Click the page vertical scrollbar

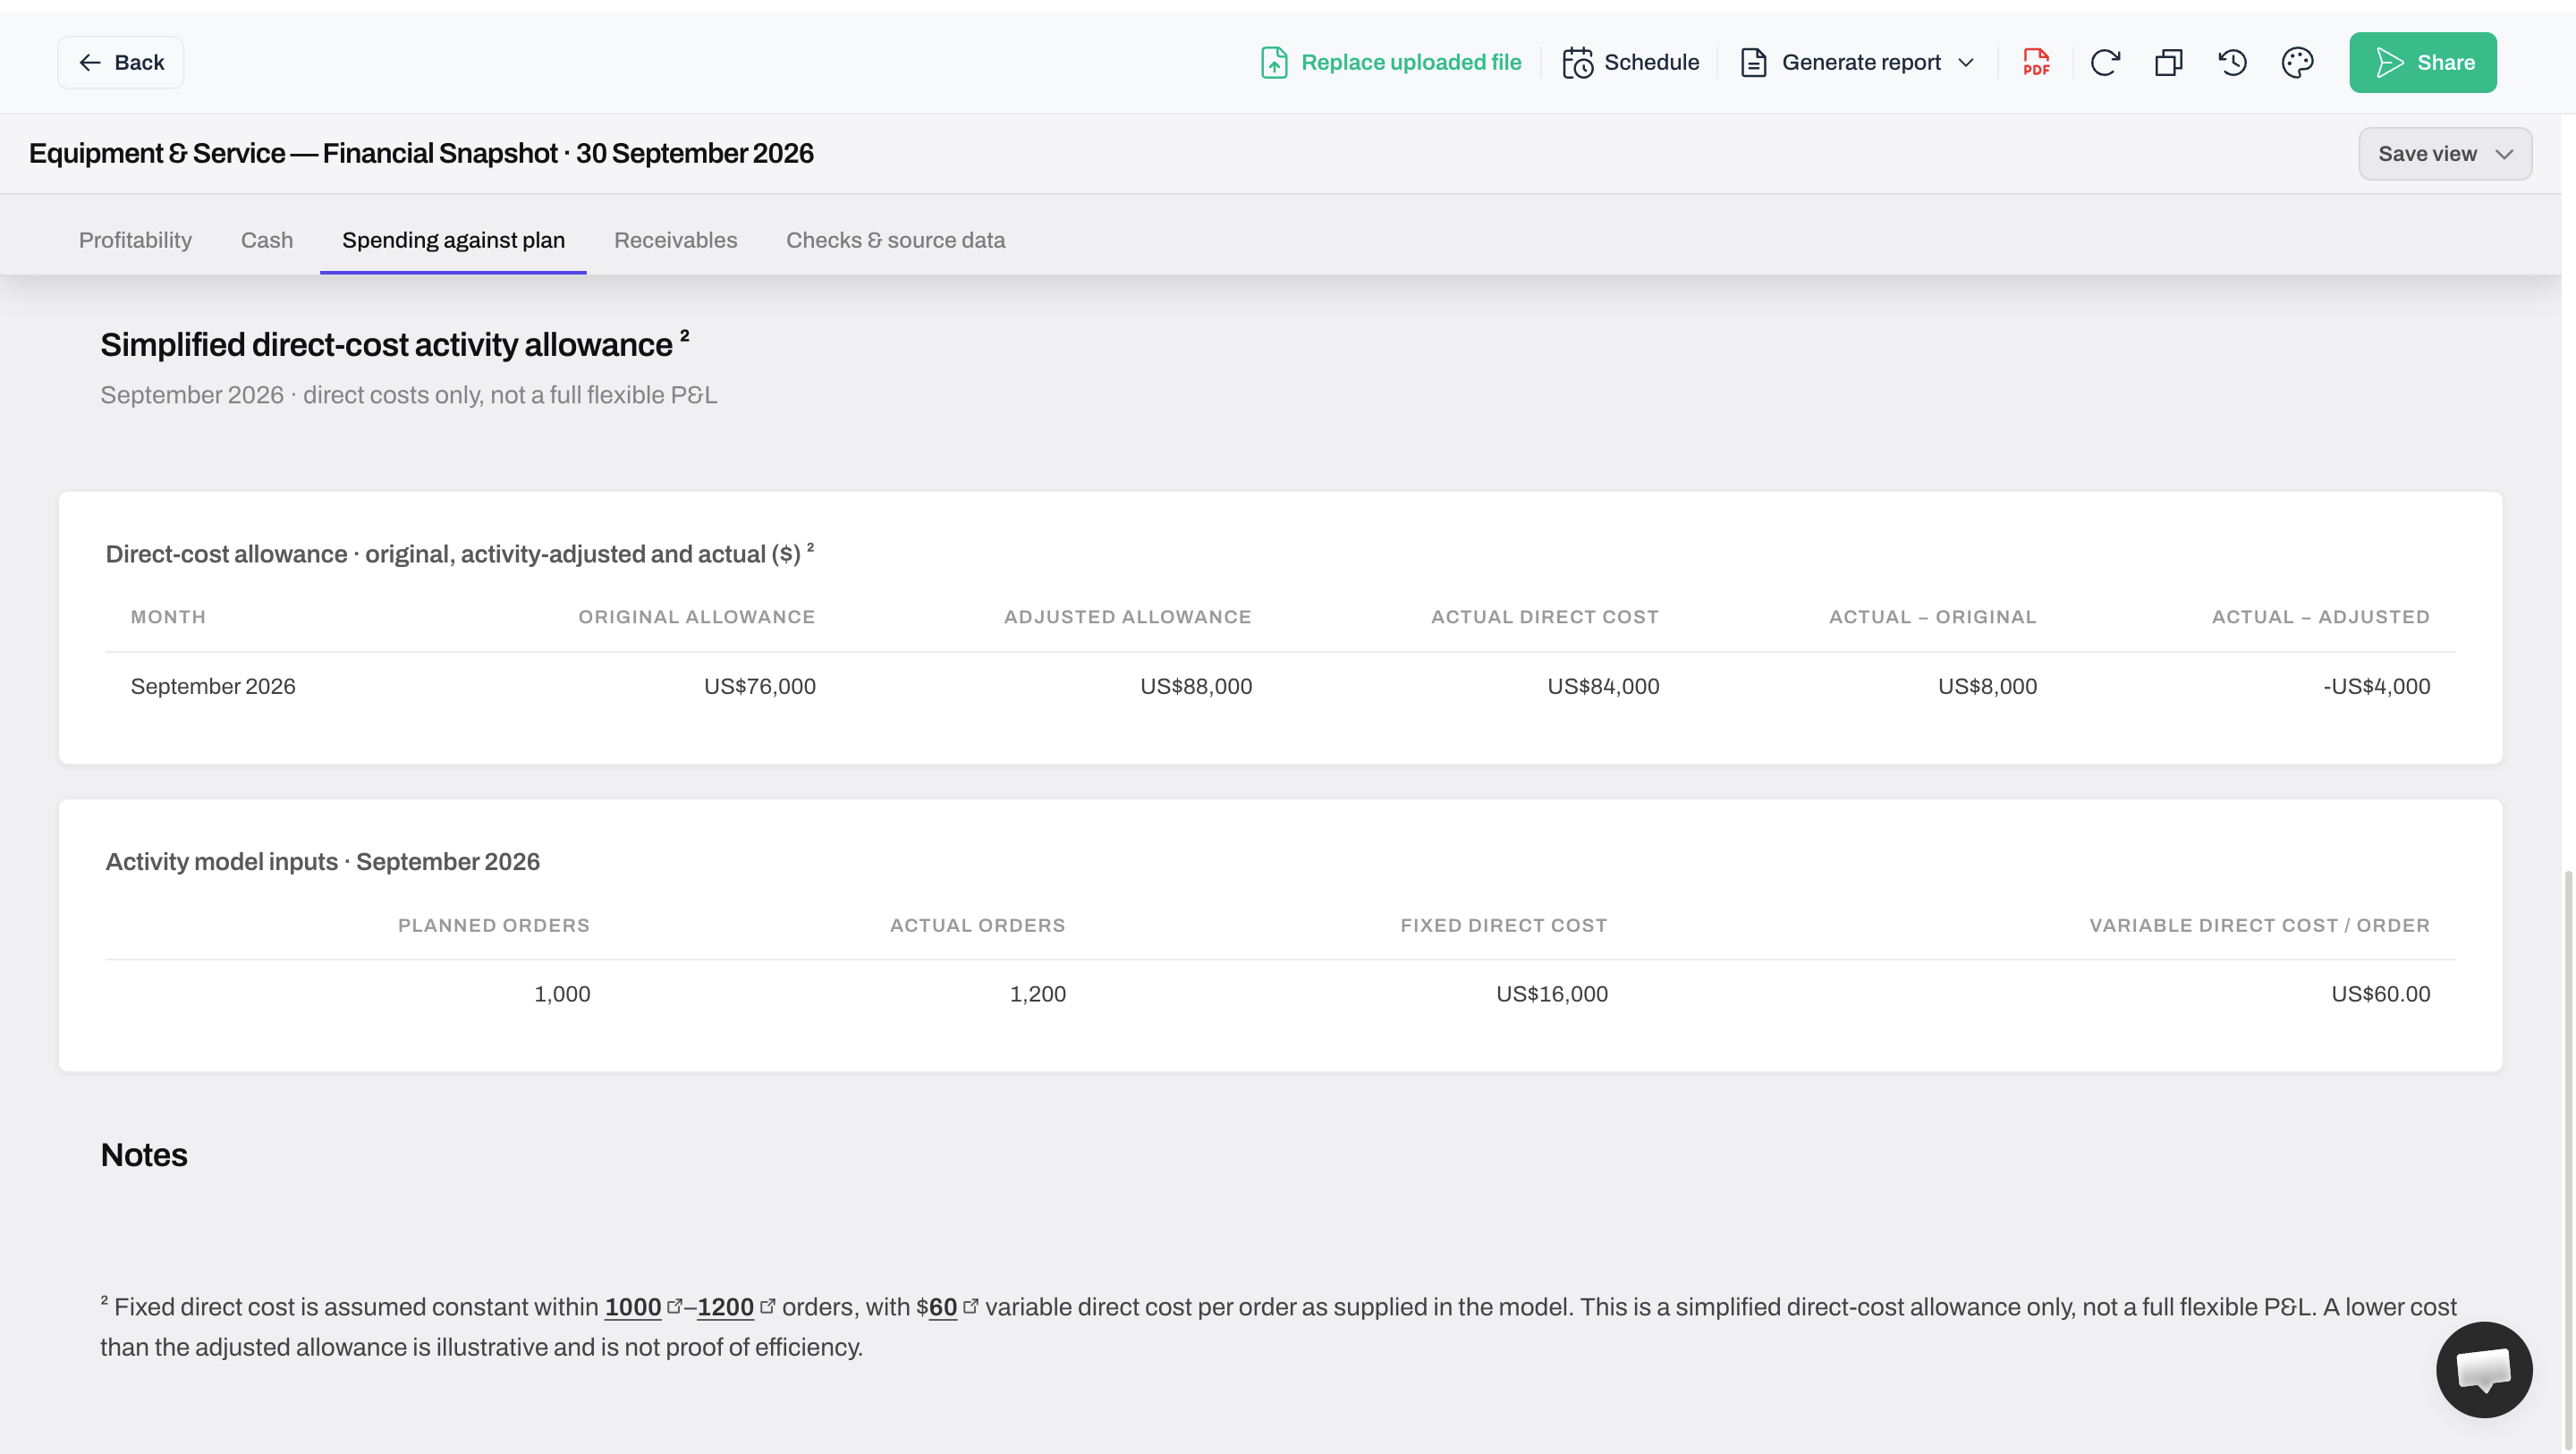2568,1160
